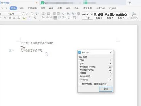The height and width of the screenshot is (106, 141).
Task: Open the 查找 search tool
Action: [113, 8]
